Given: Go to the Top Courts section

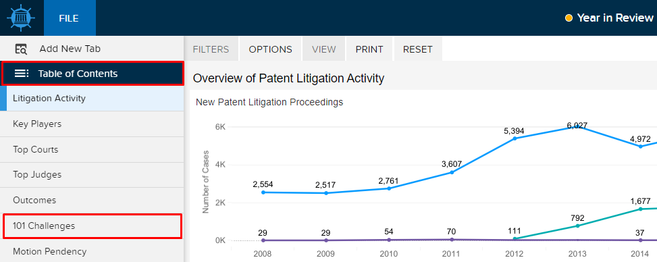Looking at the screenshot, I should point(92,150).
